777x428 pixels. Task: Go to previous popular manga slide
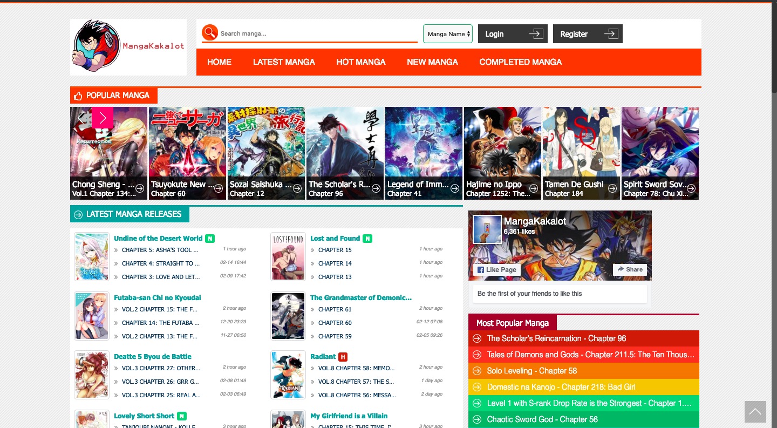point(81,118)
